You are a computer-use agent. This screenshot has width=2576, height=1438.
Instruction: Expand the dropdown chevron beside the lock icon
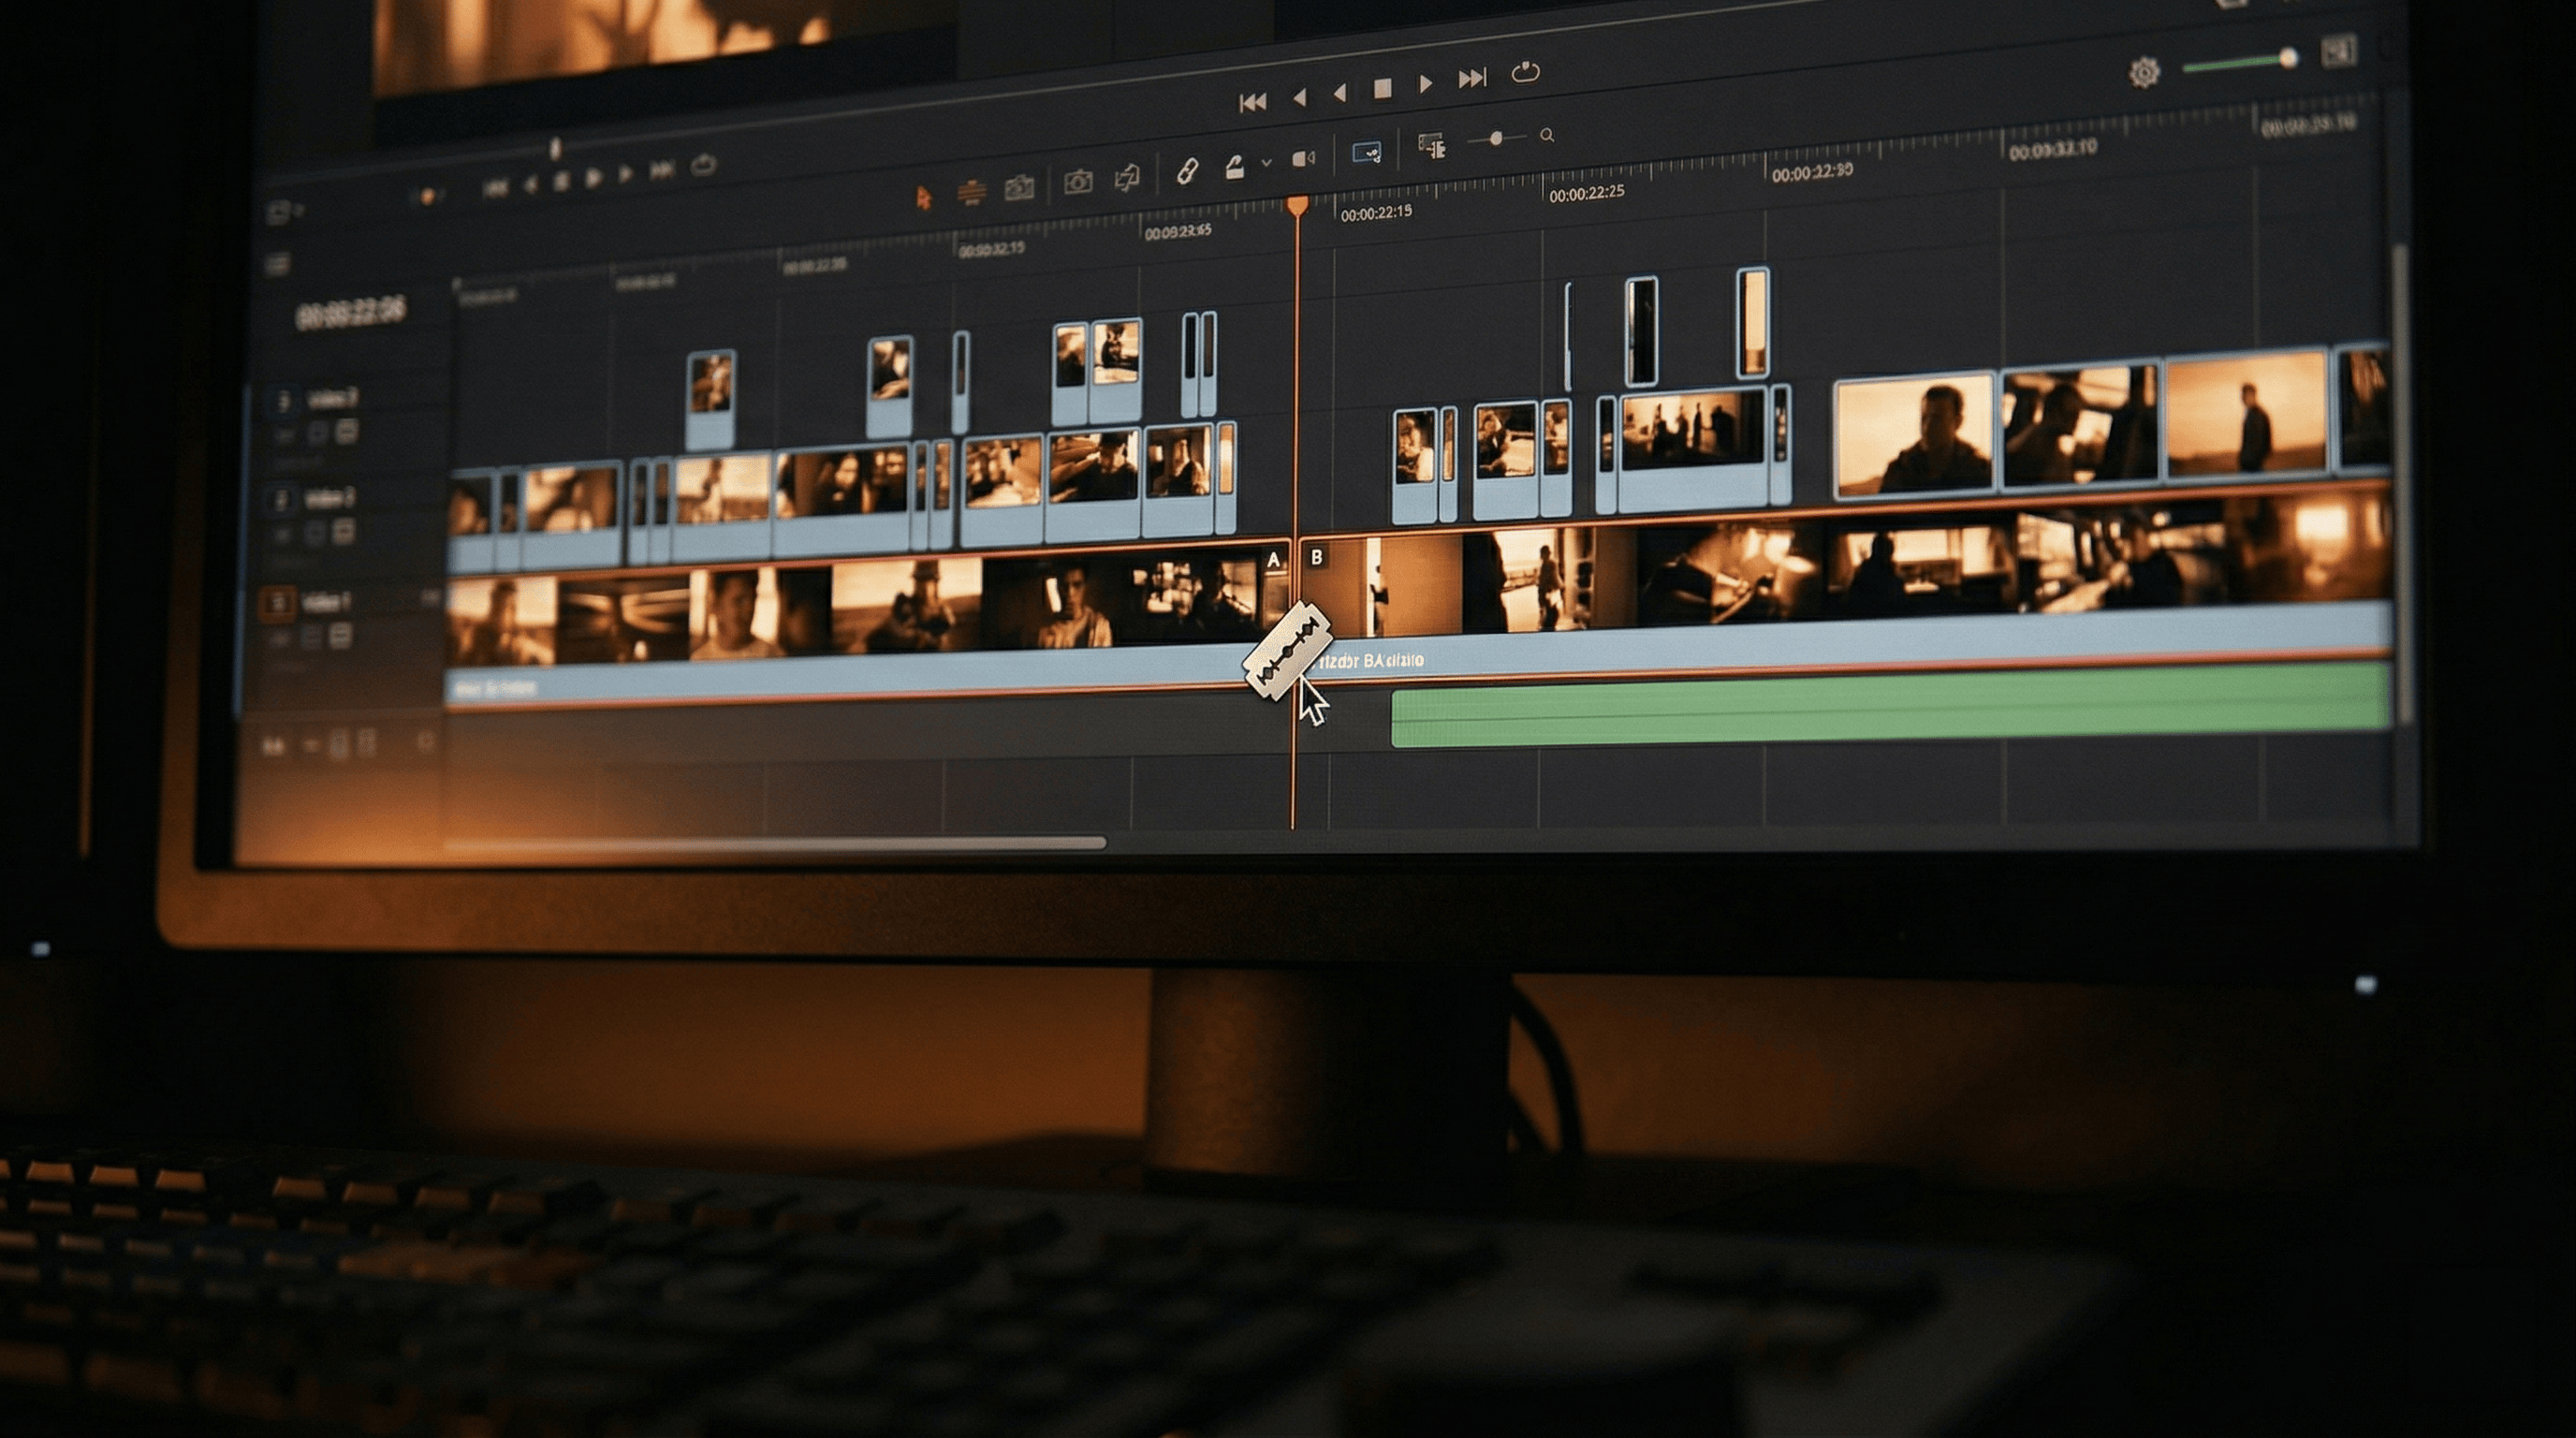pos(1267,162)
